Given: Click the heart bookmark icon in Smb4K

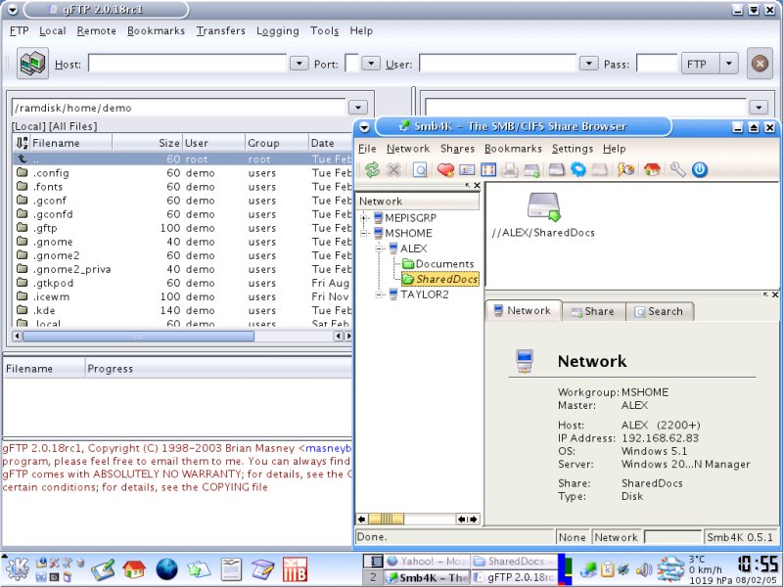Looking at the screenshot, I should [x=445, y=170].
